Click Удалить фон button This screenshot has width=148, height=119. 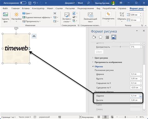[5, 17]
